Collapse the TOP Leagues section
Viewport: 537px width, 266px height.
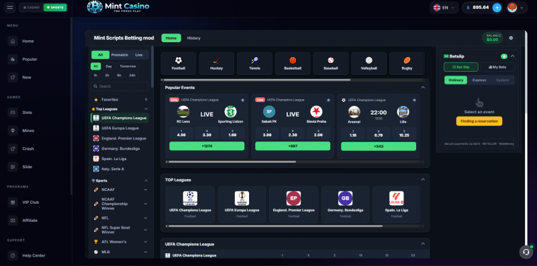(423, 180)
